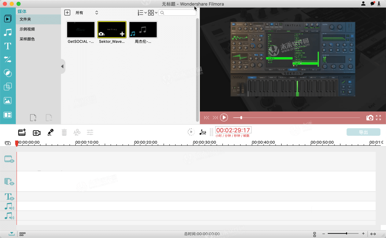The height and width of the screenshot is (238, 386).
Task: Enter fullscreen preview mode
Action: click(x=378, y=118)
